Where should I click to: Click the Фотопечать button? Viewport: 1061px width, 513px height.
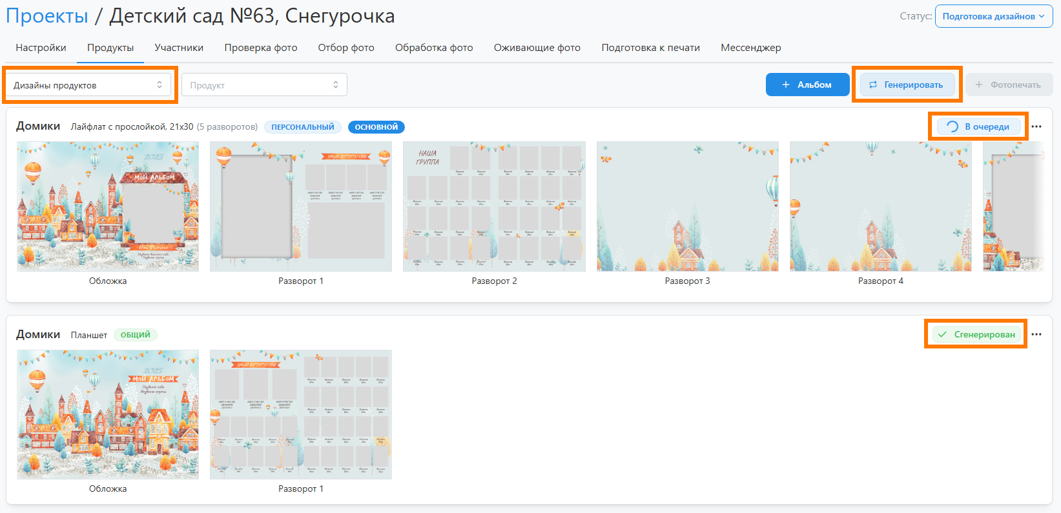[x=1009, y=85]
